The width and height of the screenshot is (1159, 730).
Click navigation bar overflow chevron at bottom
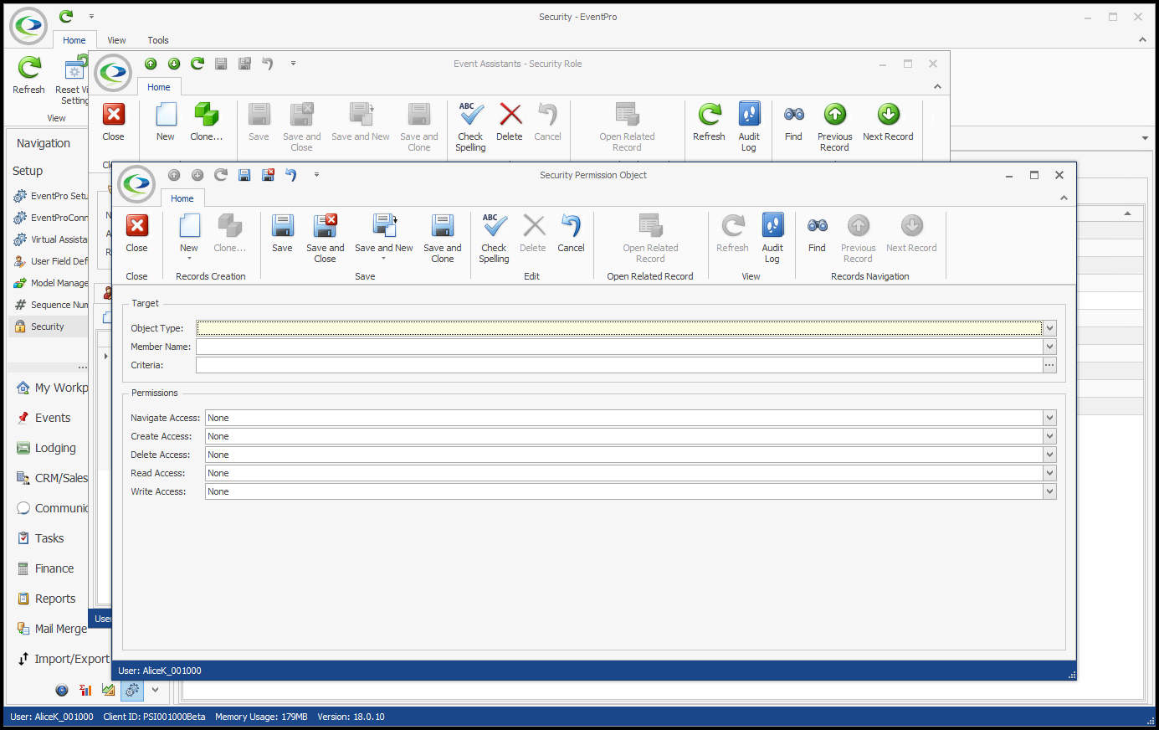click(x=155, y=690)
